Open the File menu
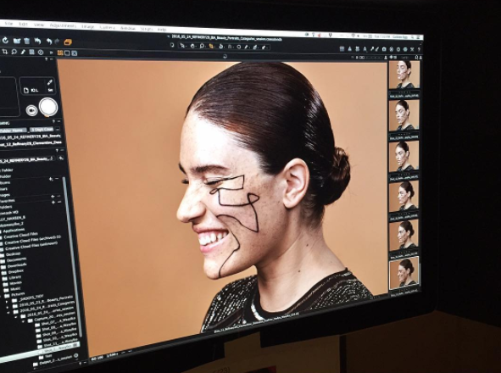This screenshot has width=501, height=373. click(x=8, y=24)
